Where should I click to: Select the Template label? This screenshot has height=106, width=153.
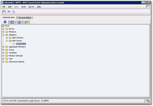[x=13, y=53]
